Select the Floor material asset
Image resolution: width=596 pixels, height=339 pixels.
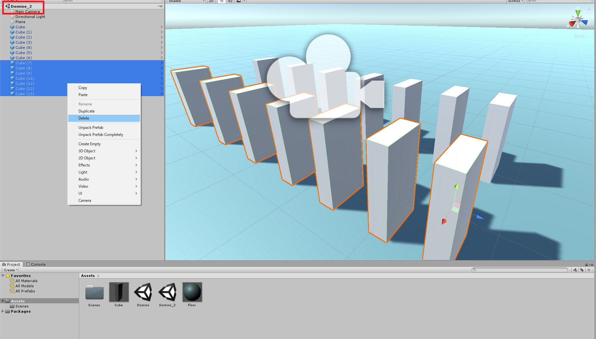point(192,292)
